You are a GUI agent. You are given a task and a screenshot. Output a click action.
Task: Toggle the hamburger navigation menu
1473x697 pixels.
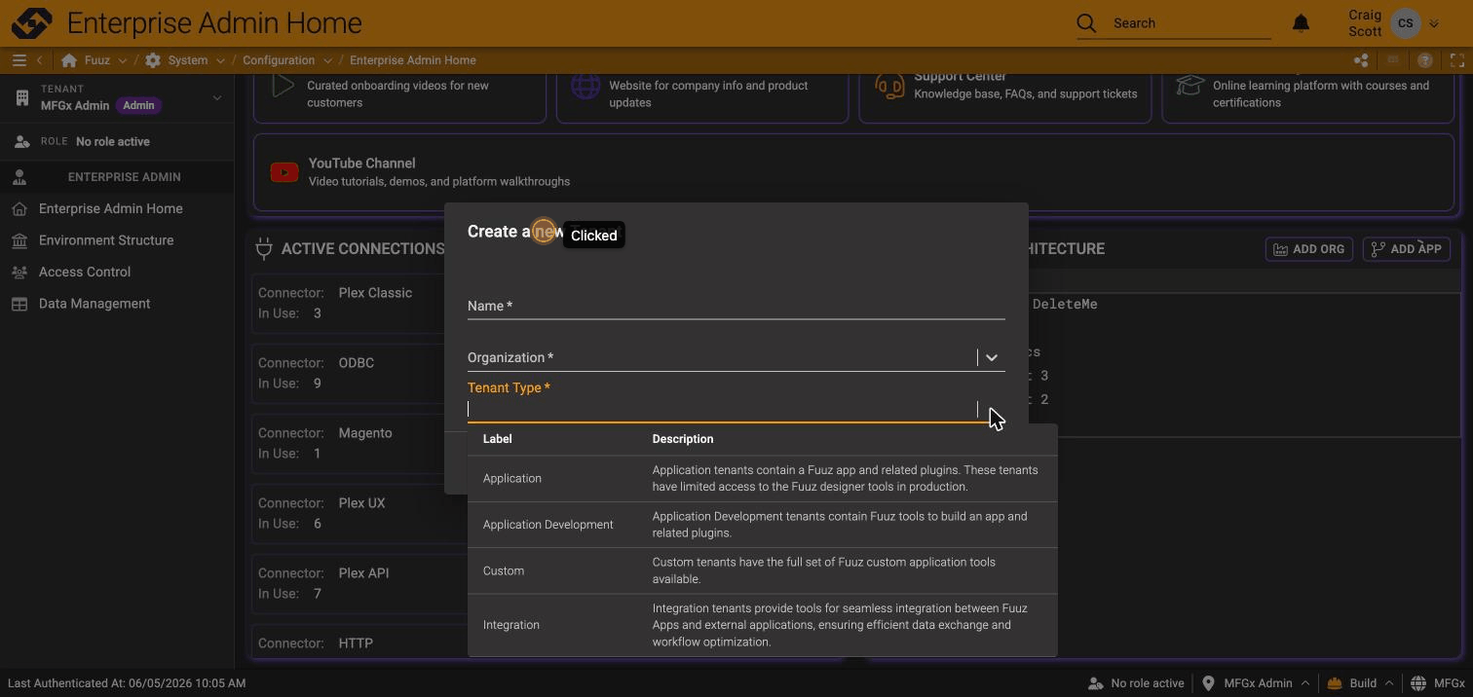(19, 60)
